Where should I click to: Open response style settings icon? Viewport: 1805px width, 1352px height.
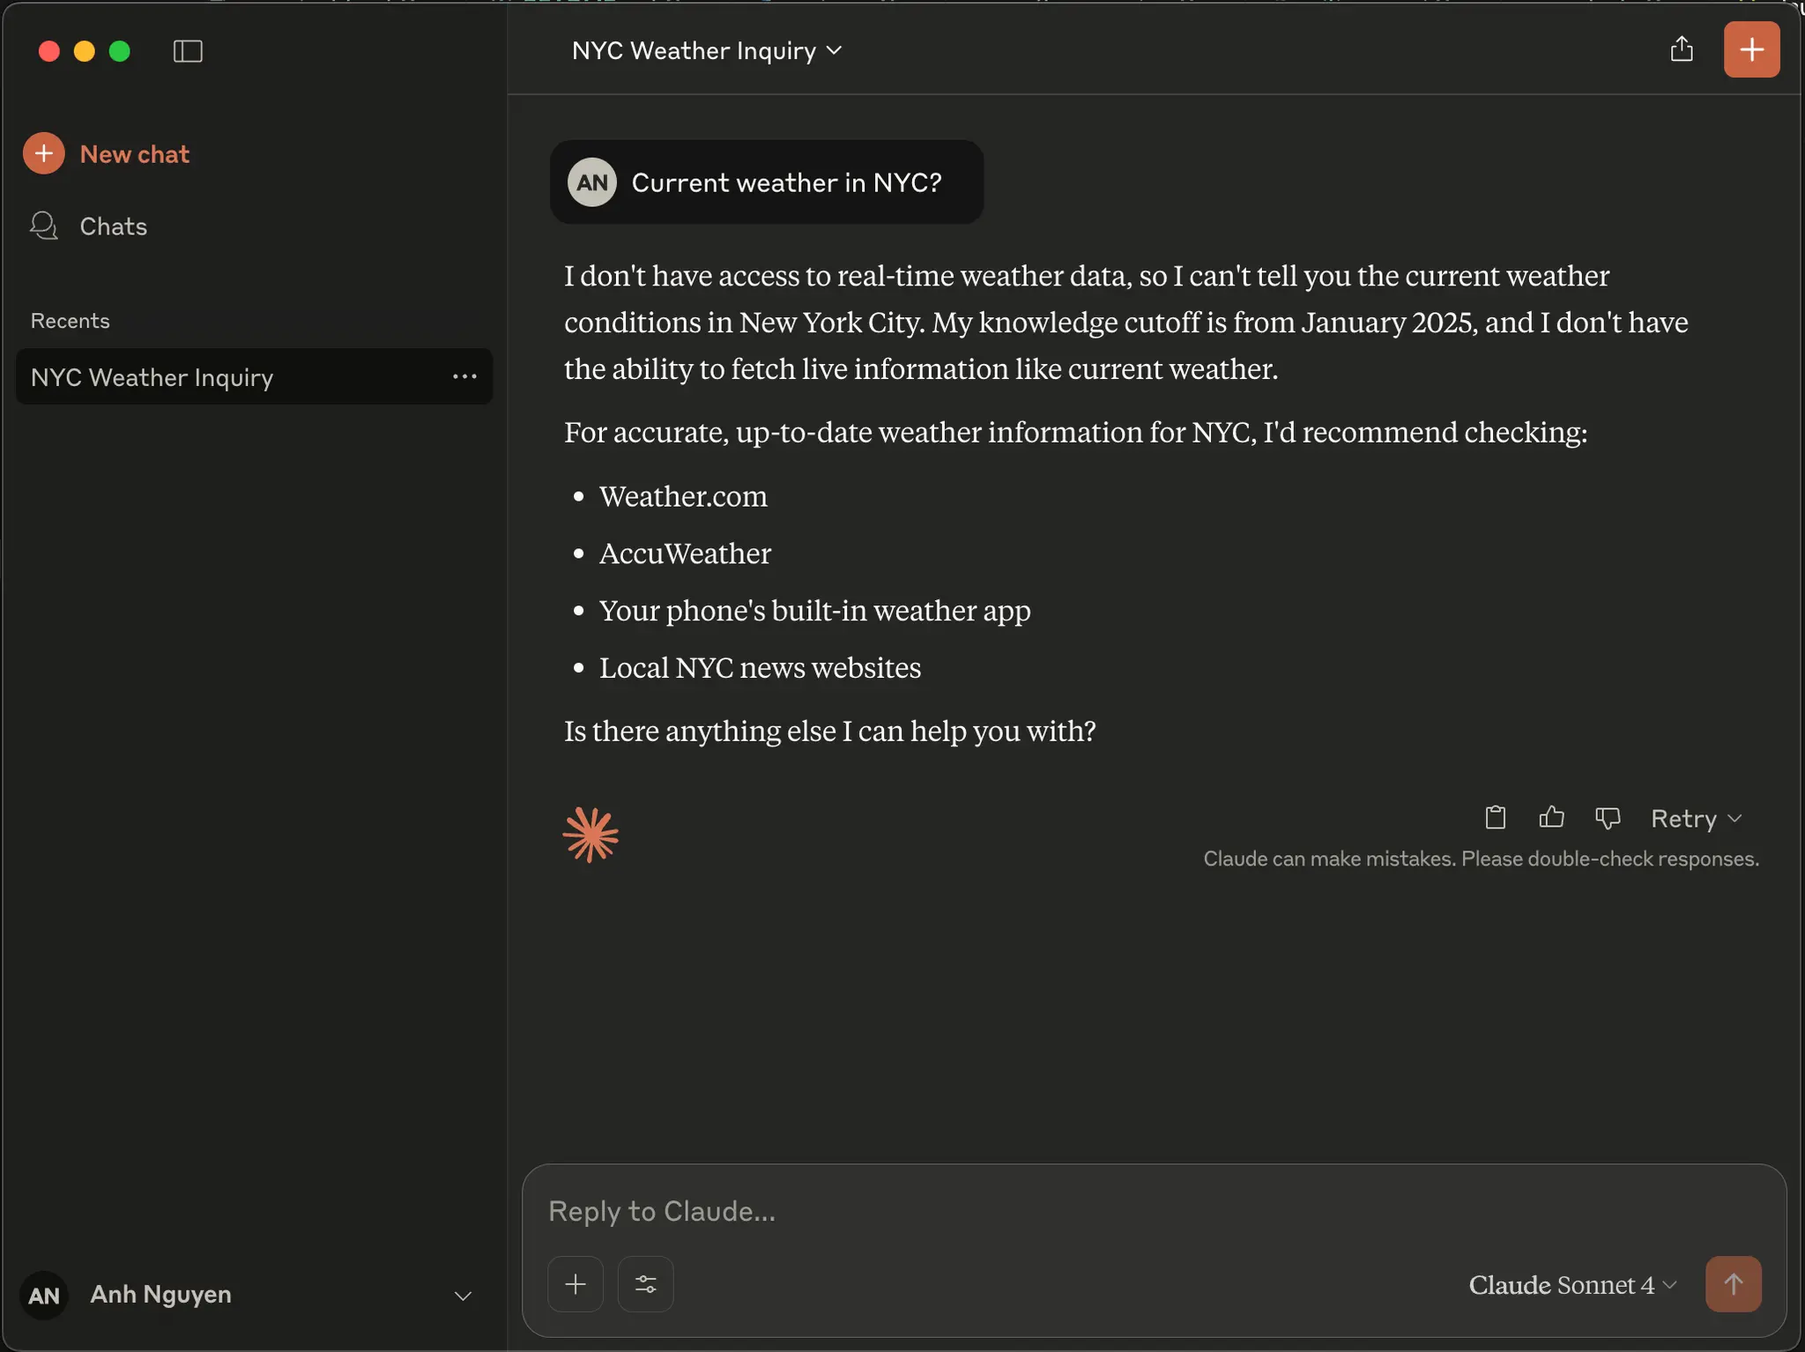click(x=644, y=1283)
